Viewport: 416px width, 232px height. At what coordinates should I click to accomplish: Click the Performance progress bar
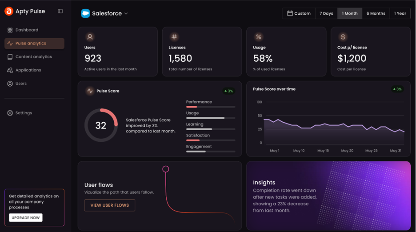[211, 107]
